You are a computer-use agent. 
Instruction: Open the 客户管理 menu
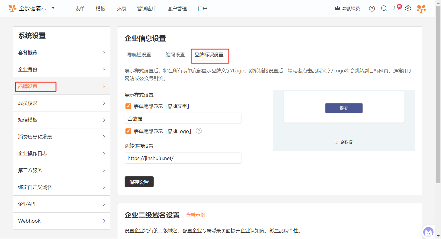[x=177, y=9]
